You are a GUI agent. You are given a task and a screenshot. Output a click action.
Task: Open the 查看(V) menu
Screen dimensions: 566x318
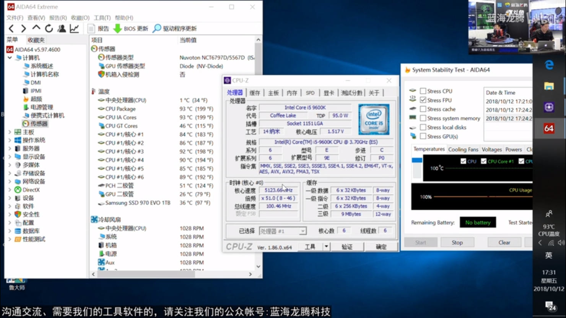pos(36,18)
